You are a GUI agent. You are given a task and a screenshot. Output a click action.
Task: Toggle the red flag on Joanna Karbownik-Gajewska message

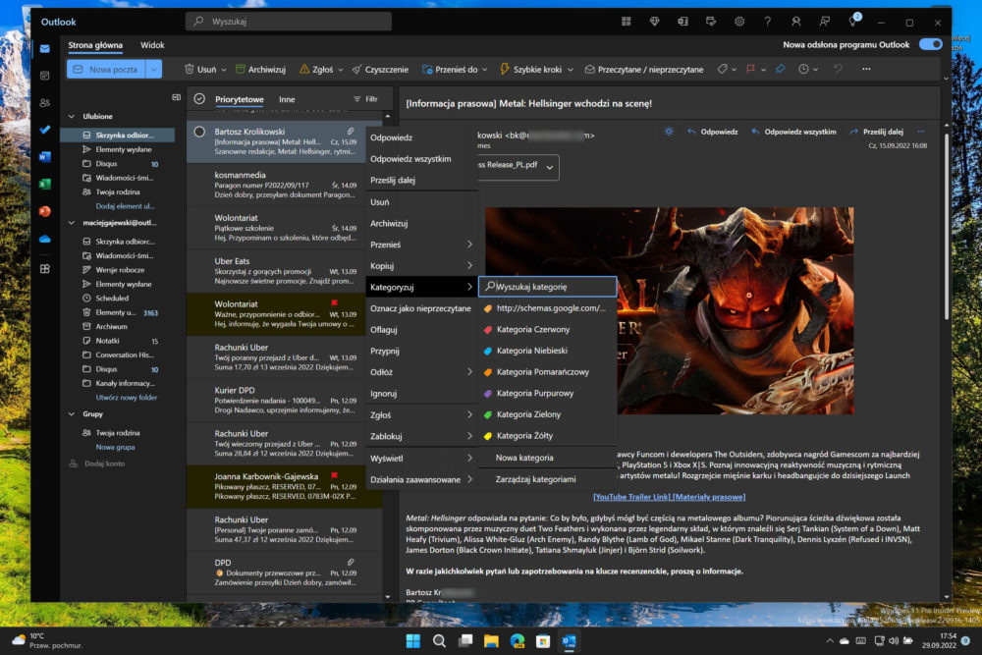tap(335, 476)
